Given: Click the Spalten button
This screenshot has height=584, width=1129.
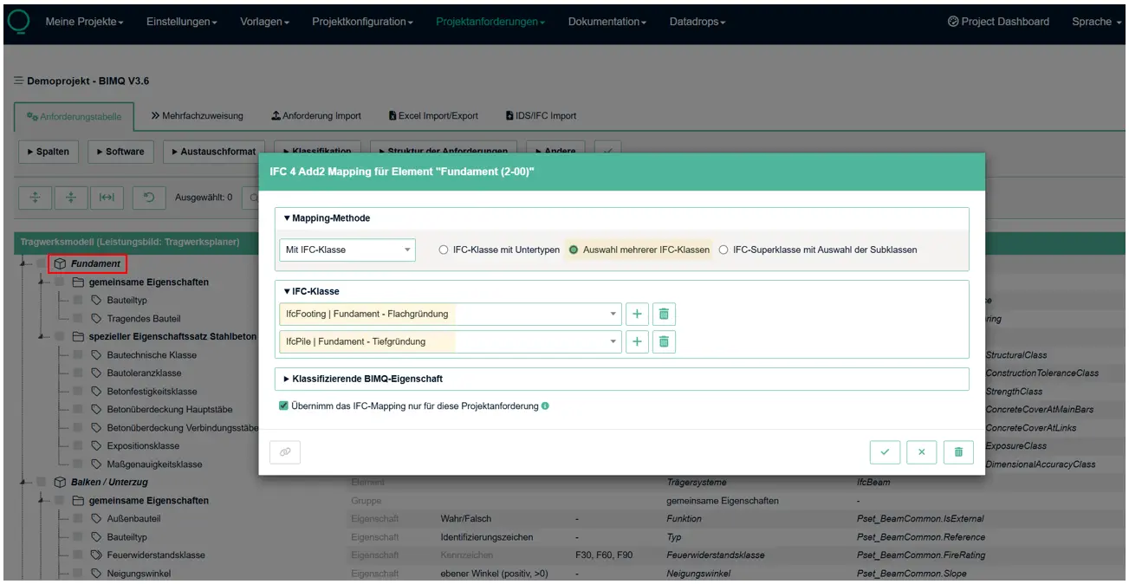Looking at the screenshot, I should [48, 152].
